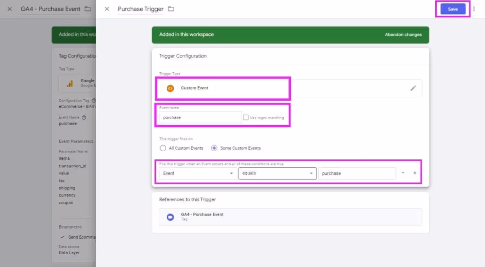Viewport: 485px width, 267px height.
Task: Remove the condition with minus icon
Action: point(403,173)
